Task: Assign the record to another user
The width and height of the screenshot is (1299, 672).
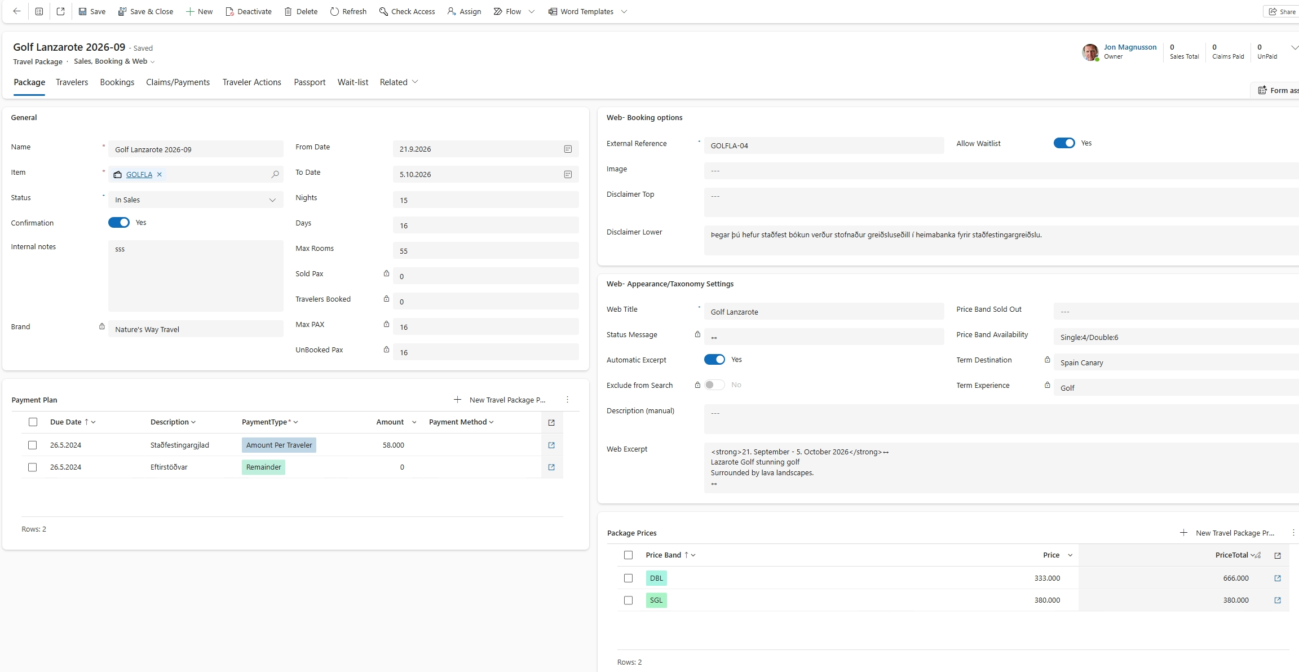Action: 464,11
